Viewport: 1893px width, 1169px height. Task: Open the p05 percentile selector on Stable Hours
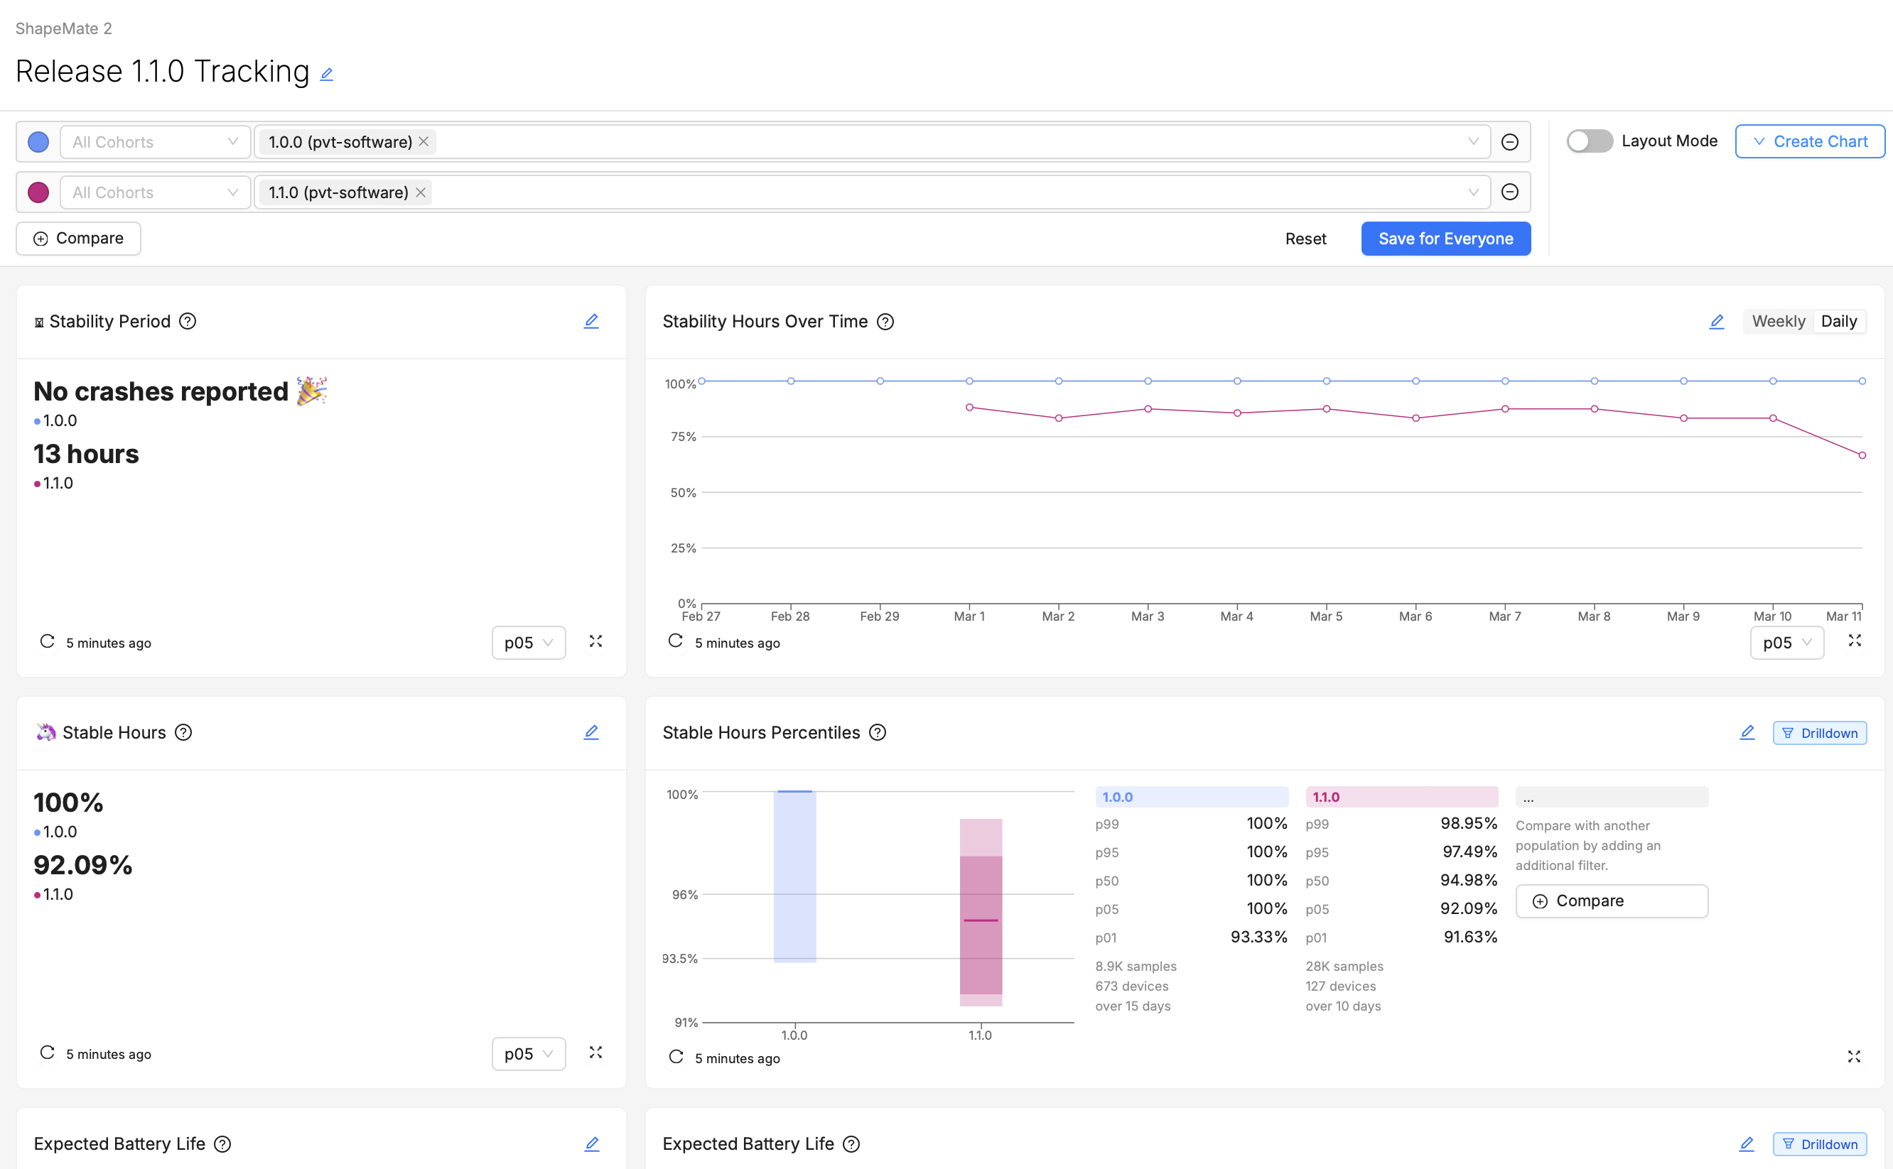pyautogui.click(x=529, y=1053)
